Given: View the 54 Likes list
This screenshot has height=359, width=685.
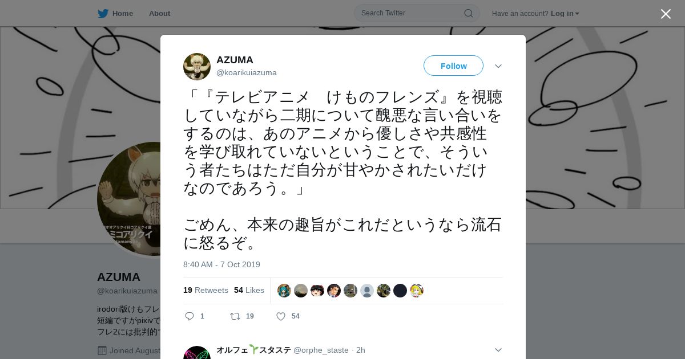Looking at the screenshot, I should point(249,290).
